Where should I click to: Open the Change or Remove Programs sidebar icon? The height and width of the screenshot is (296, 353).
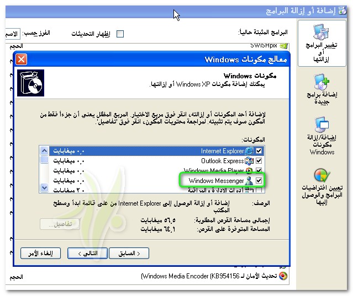point(322,32)
